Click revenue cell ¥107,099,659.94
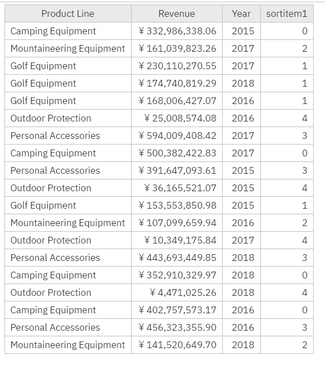This screenshot has width=325, height=365. tap(177, 223)
